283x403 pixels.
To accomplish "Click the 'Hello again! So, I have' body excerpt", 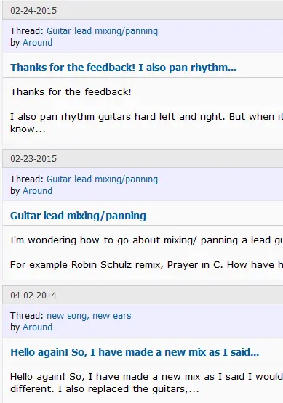I will click(146, 377).
